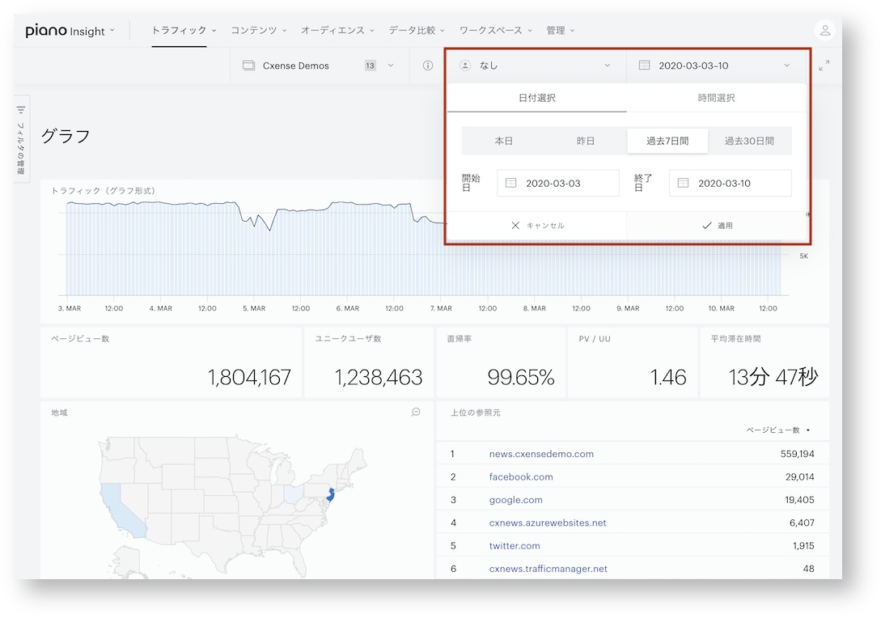Open the オーディエンス menu
This screenshot has width=881, height=618.
point(337,31)
